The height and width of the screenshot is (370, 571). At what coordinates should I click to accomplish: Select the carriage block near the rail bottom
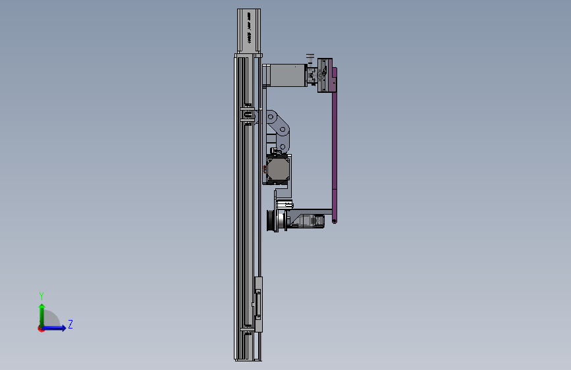tap(258, 304)
